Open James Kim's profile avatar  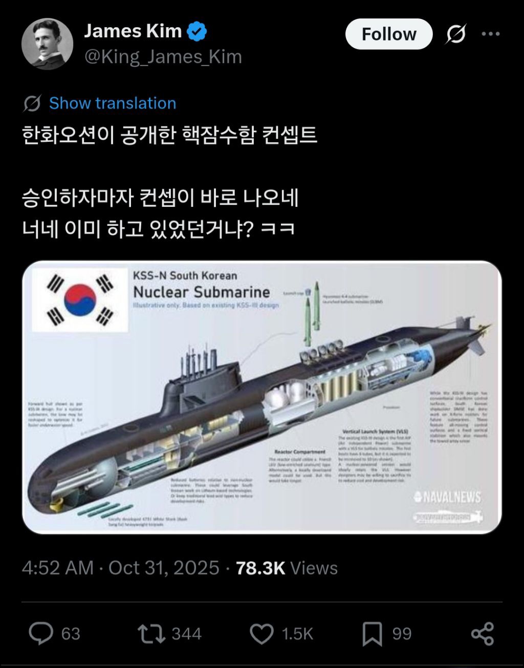coord(47,44)
